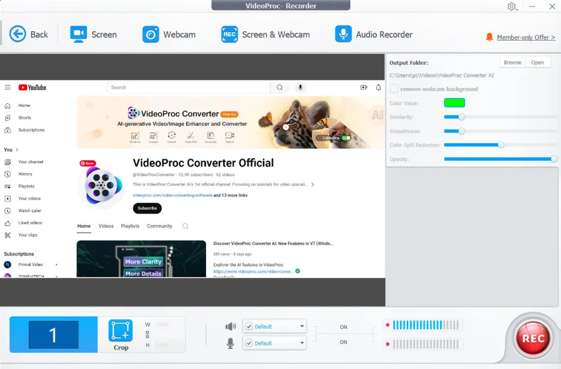
Task: Select the Webcam recording mode icon
Action: tap(151, 34)
